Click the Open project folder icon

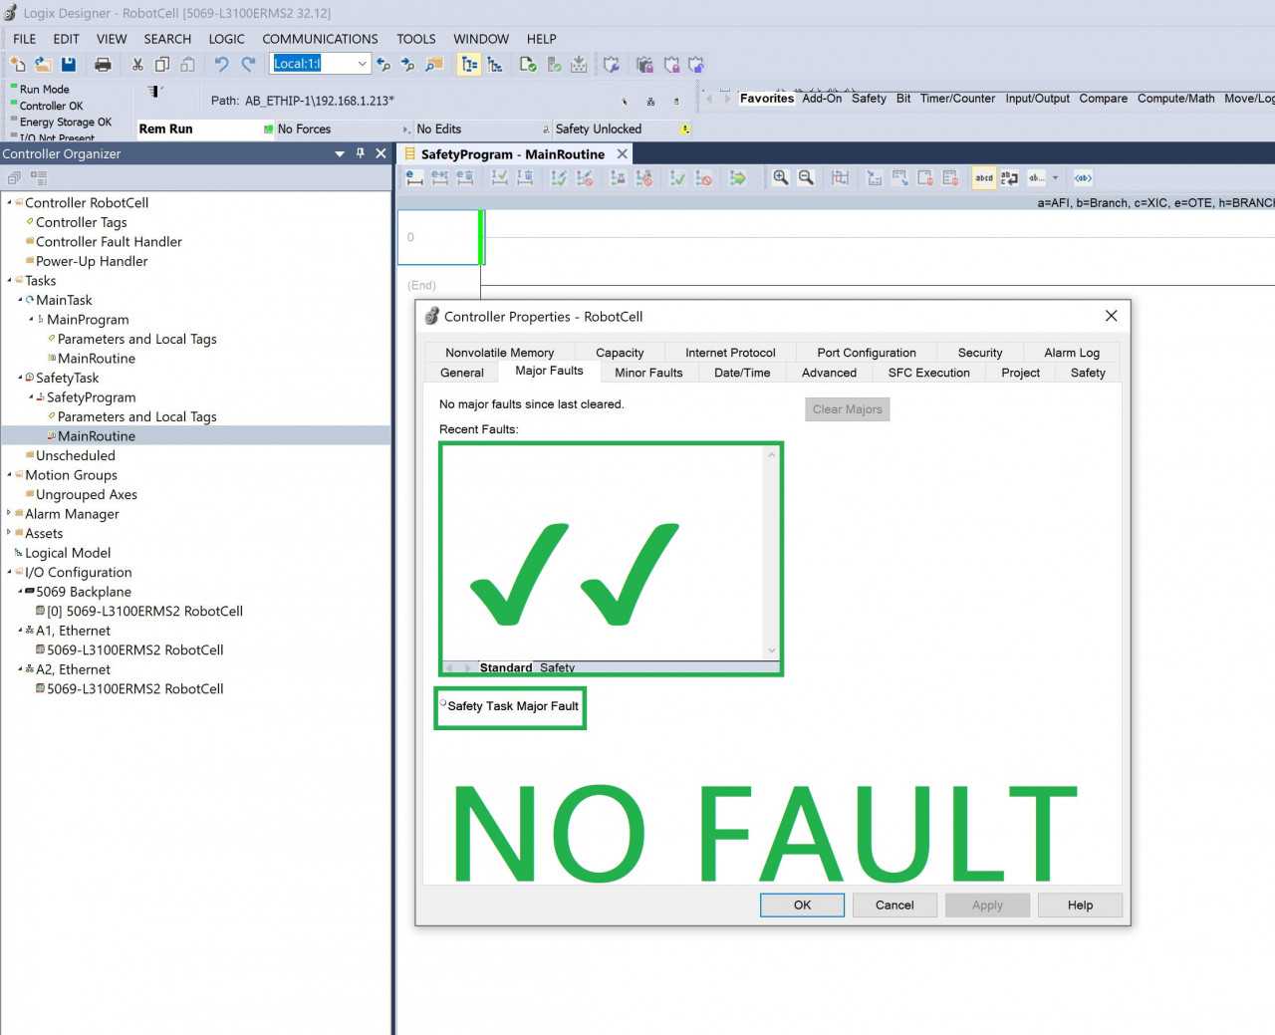[43, 64]
